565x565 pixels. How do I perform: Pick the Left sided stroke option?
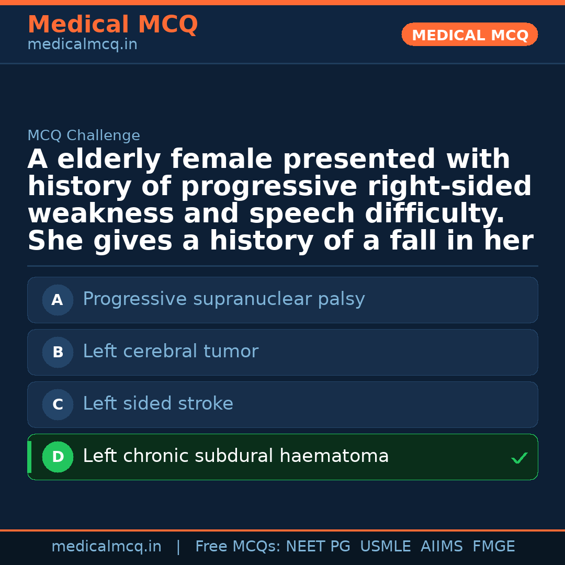[x=158, y=404]
